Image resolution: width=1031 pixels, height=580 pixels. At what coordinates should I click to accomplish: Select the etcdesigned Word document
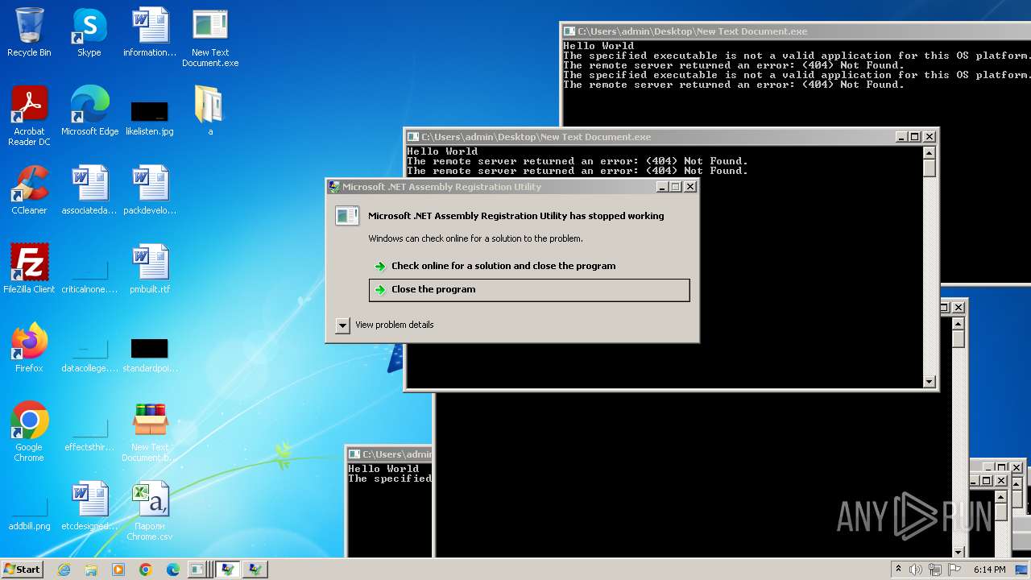point(89,506)
